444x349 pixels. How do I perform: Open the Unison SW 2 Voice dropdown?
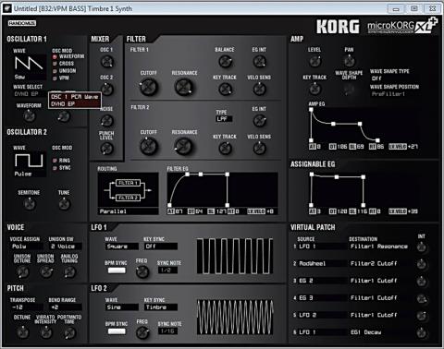pyautogui.click(x=66, y=247)
